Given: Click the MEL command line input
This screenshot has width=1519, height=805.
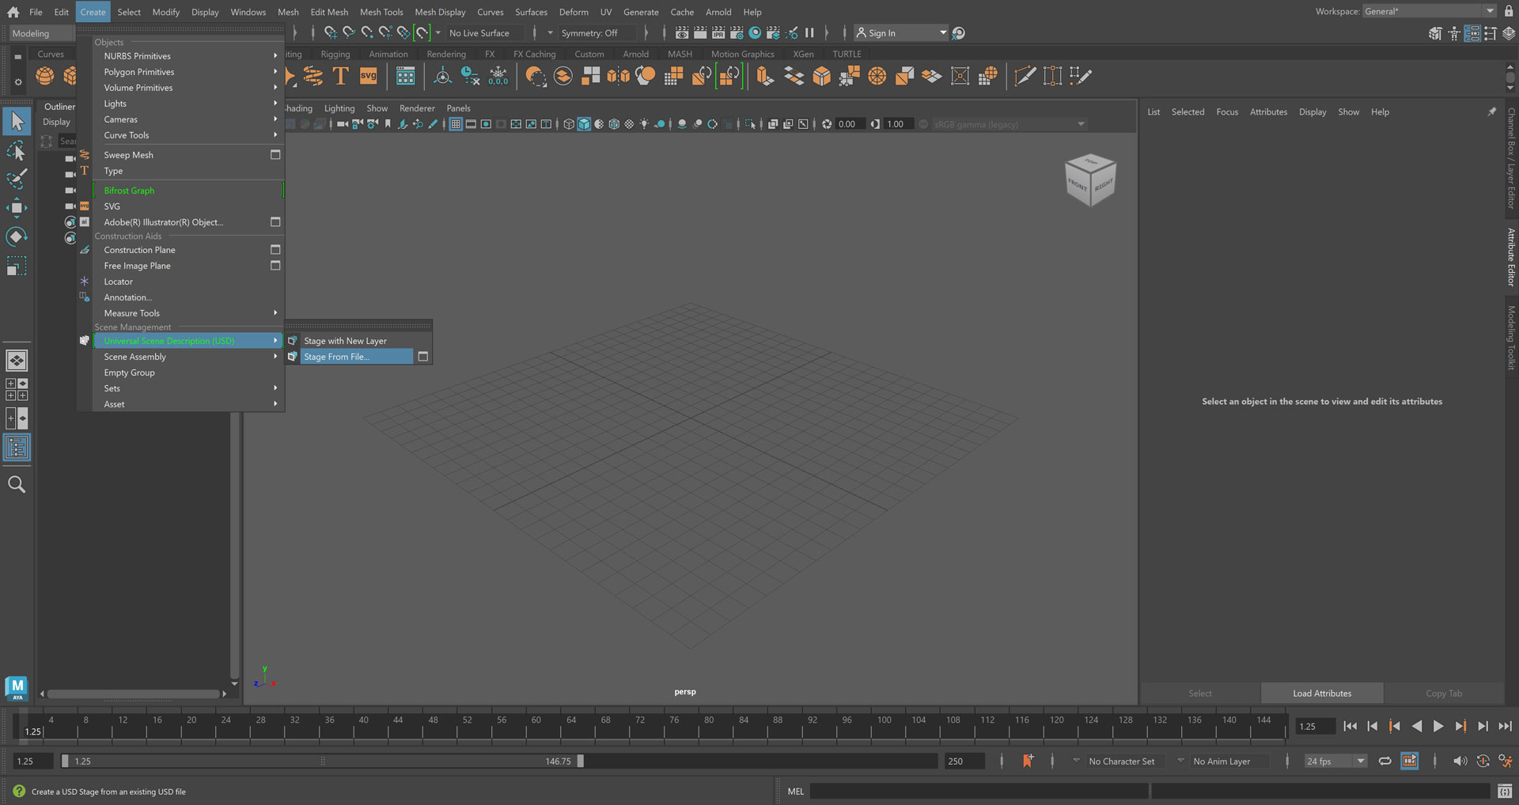Looking at the screenshot, I should coord(979,791).
